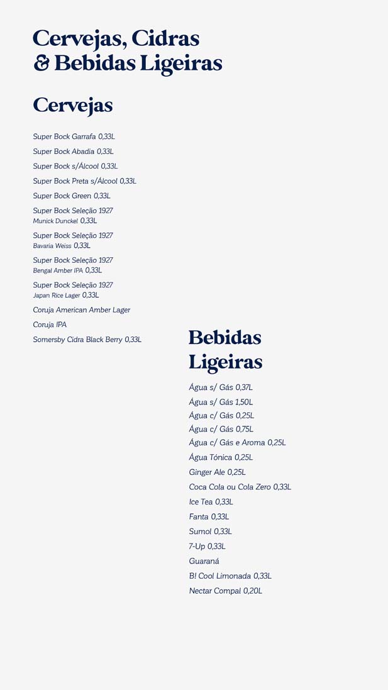This screenshot has height=690, width=388.
Task: Select Água s/ Gás 1,50L
Action: click(221, 402)
